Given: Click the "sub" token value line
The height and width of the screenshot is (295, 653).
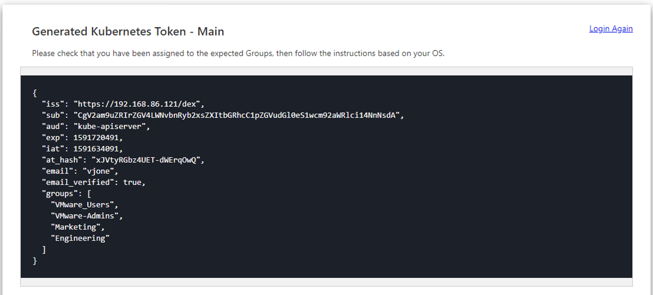Looking at the screenshot, I should tap(223, 115).
